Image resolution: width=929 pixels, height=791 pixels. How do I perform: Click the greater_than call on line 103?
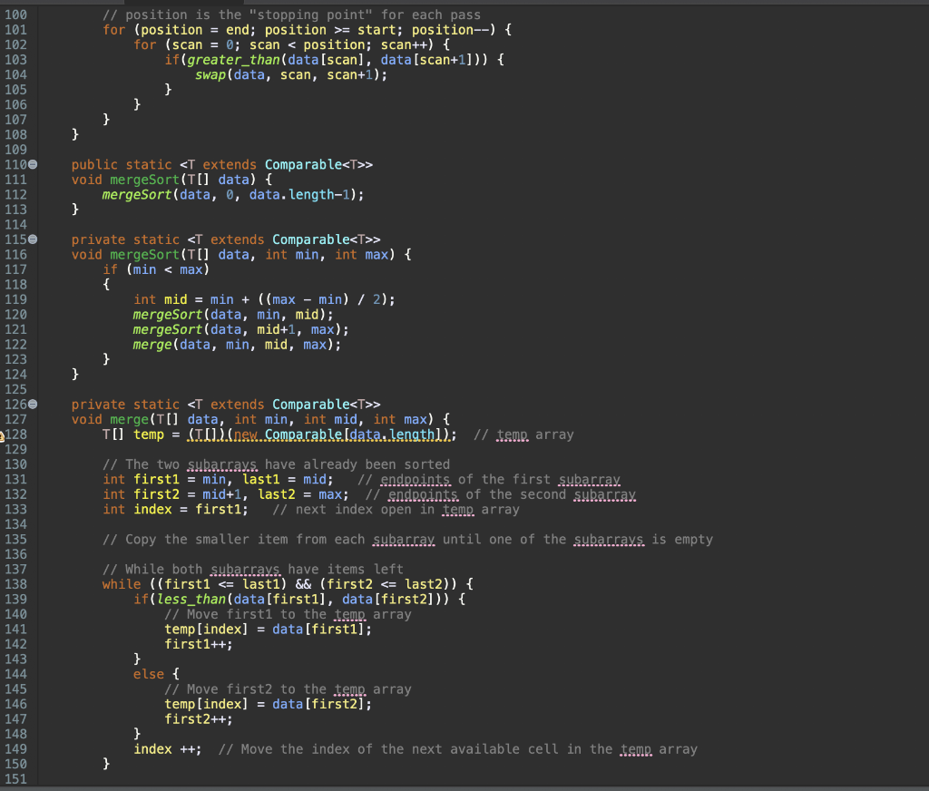point(233,60)
